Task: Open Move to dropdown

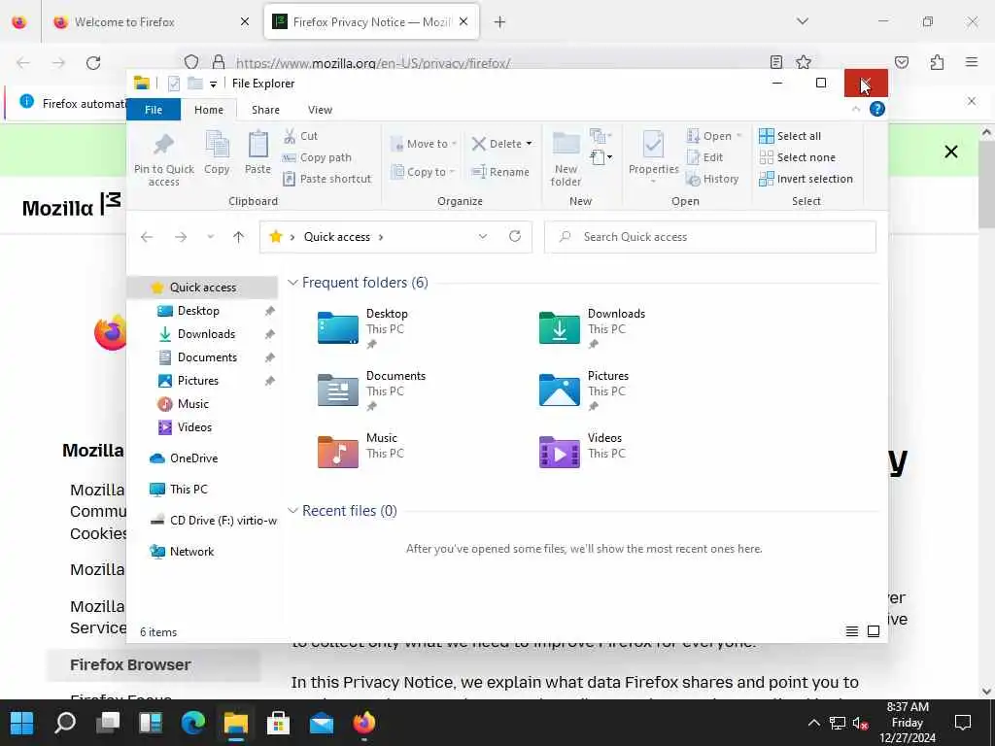Action: click(x=424, y=144)
